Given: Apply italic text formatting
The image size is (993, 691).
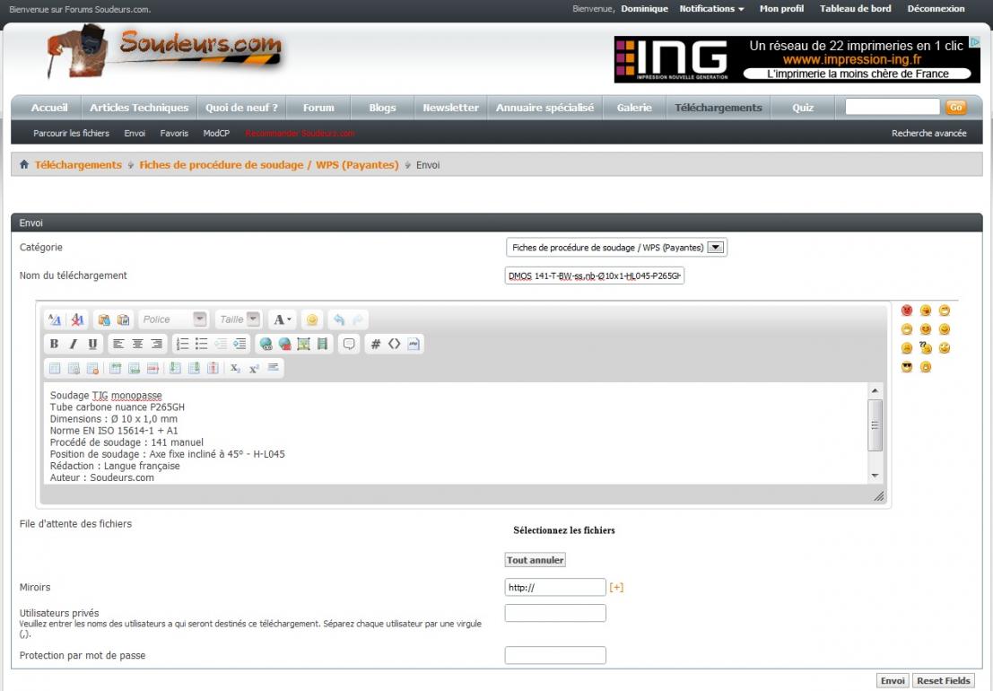Looking at the screenshot, I should click(74, 344).
